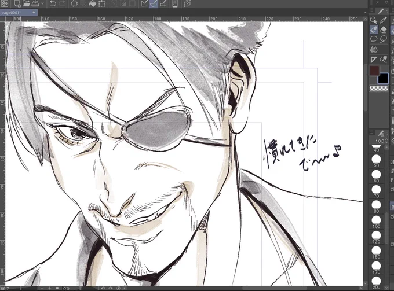Image resolution: width=394 pixels, height=291 pixels.
Task: Select the Operation object tool
Action: (x=374, y=20)
